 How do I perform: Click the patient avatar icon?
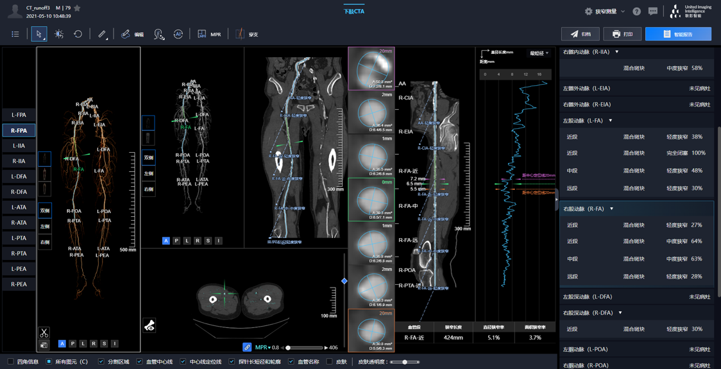[15, 12]
